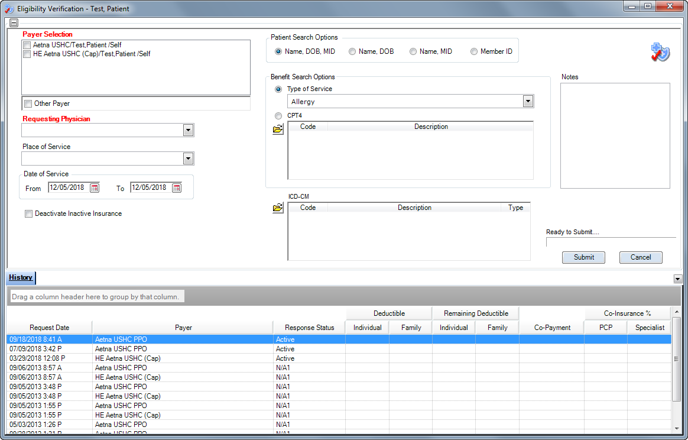
Task: Tick Deactivate Inactive Insurance checkbox
Action: click(28, 214)
